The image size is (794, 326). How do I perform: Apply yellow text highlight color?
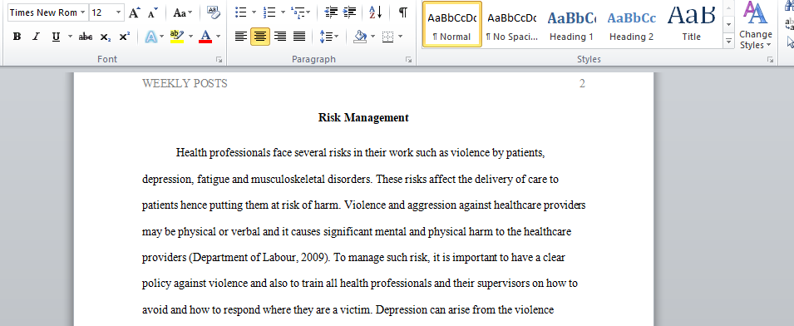tap(177, 37)
